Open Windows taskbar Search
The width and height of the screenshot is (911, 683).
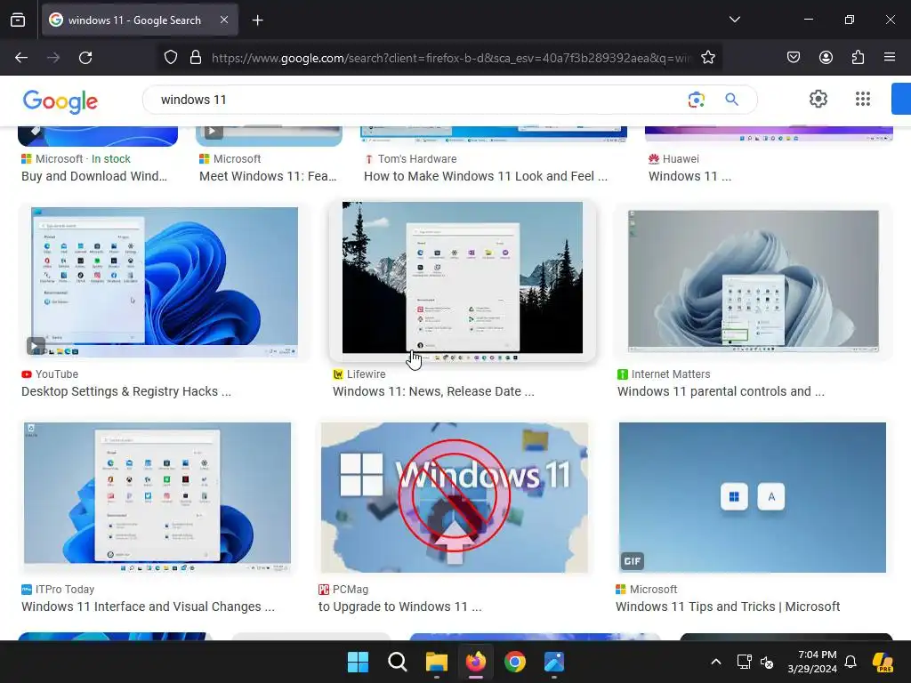(398, 662)
